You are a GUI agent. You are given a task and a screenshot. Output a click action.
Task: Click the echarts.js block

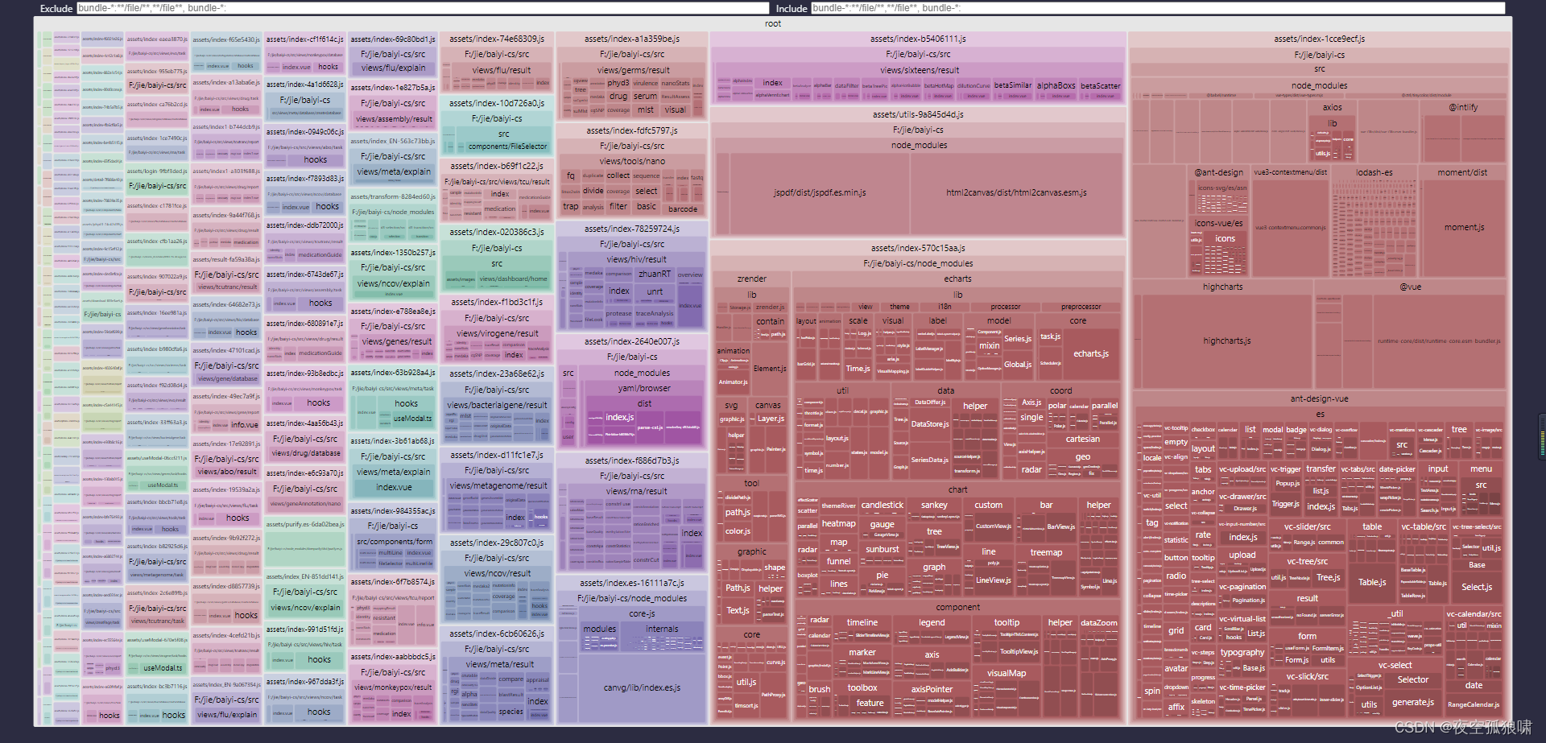point(1091,354)
